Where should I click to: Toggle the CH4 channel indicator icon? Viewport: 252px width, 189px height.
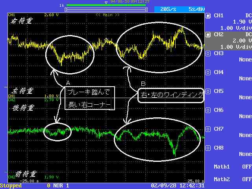coord(208,72)
